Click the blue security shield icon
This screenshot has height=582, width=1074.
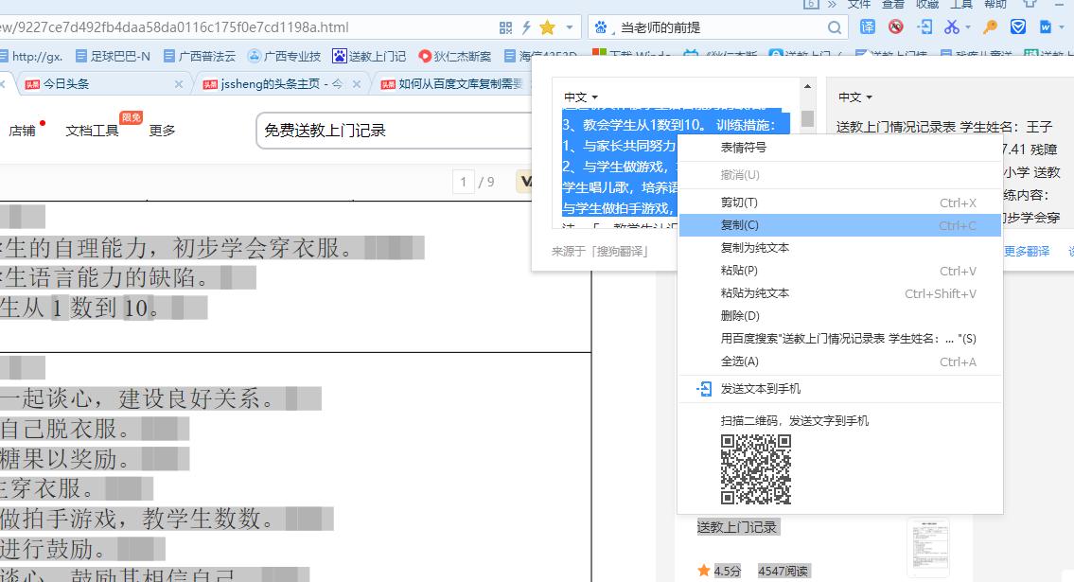click(x=1018, y=27)
